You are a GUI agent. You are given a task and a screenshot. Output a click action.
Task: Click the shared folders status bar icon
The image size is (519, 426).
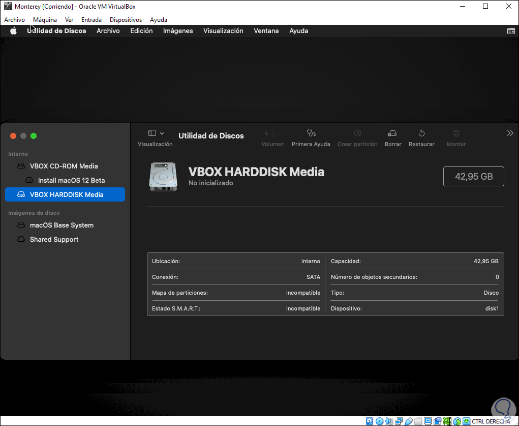(x=418, y=421)
